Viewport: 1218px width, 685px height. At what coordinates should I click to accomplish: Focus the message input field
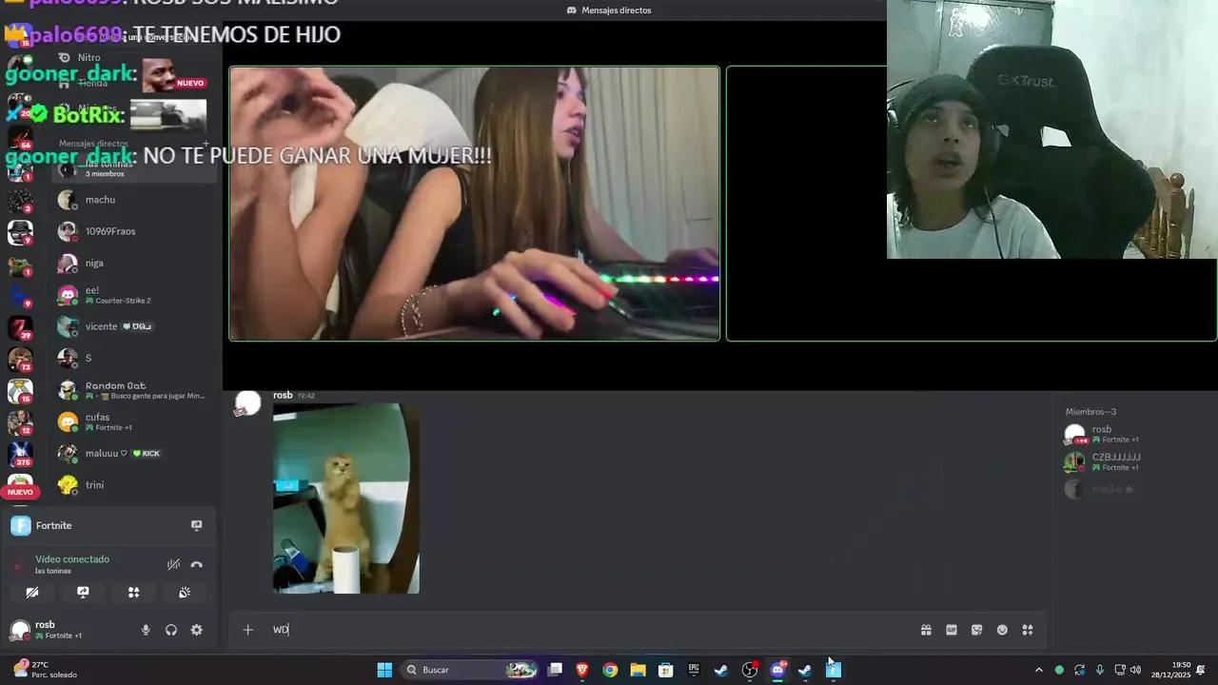pyautogui.click(x=590, y=630)
